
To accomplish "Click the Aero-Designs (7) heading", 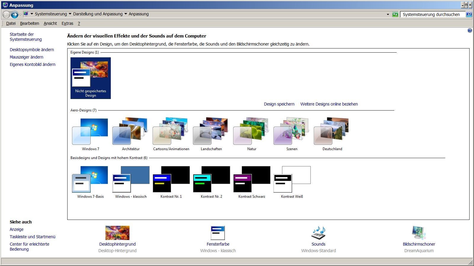I will point(84,110).
